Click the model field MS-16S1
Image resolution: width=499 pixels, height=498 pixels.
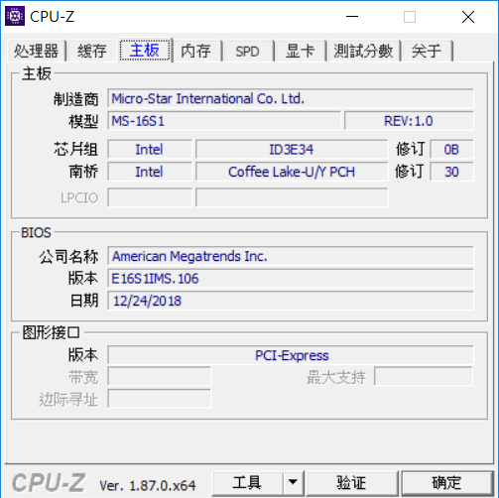(224, 121)
